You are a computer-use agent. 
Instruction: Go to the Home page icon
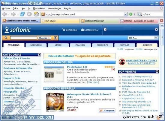(x=36, y=14)
